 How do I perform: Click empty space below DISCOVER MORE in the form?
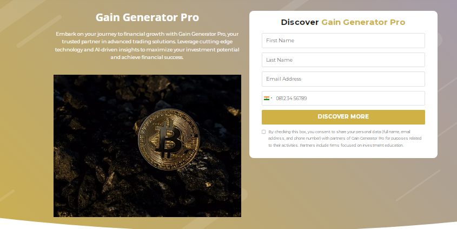pyautogui.click(x=343, y=153)
